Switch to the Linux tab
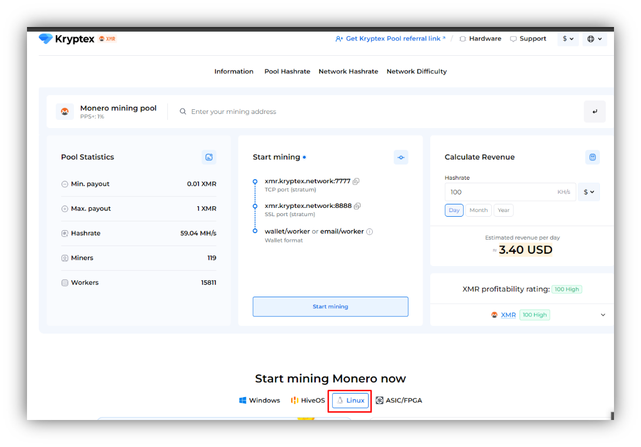This screenshot has height=447, width=641. click(x=350, y=401)
